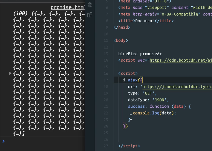Click the dataType: 'JSON' line

click(148, 100)
